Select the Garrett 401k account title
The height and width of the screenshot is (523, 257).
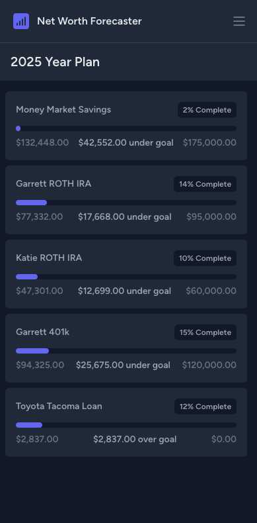click(x=42, y=332)
